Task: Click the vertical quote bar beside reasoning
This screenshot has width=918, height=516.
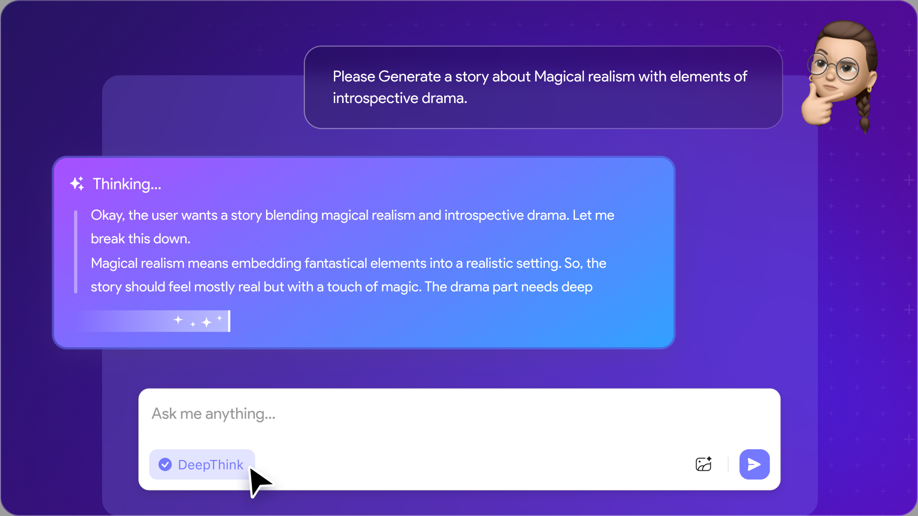Action: [x=76, y=252]
